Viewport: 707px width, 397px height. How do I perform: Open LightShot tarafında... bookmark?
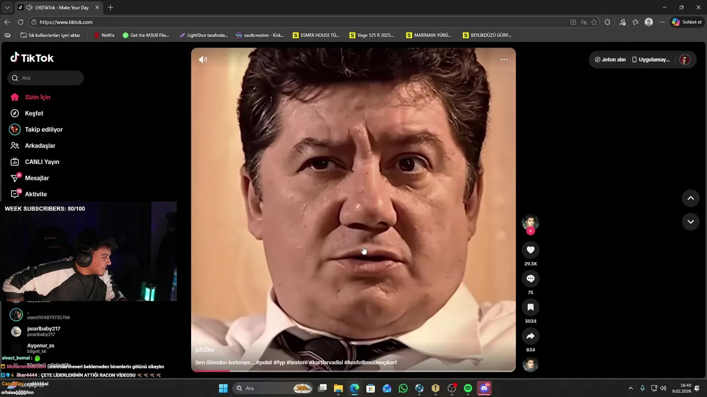click(203, 35)
